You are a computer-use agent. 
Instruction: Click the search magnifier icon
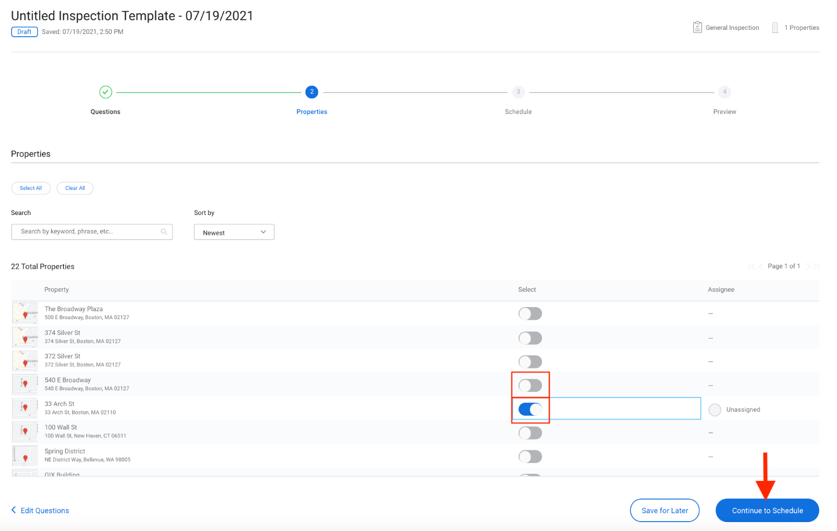point(164,232)
